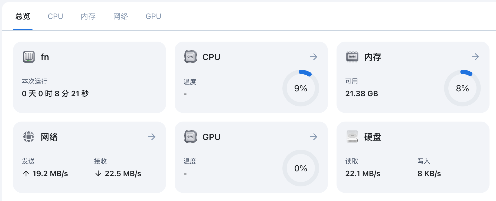Click the RAM memory icon
Image resolution: width=496 pixels, height=201 pixels.
[352, 57]
